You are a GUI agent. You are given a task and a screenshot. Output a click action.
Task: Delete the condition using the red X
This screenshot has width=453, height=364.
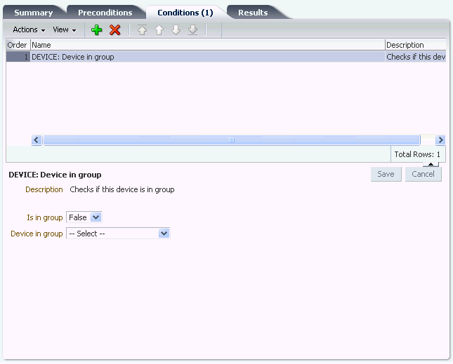[x=114, y=29]
